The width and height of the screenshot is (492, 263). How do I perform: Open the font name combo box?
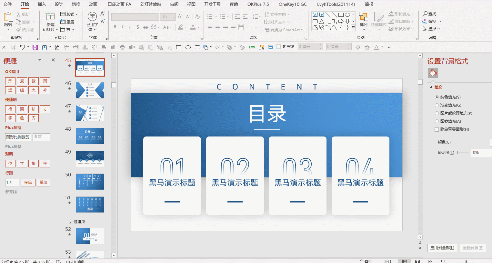coord(135,17)
